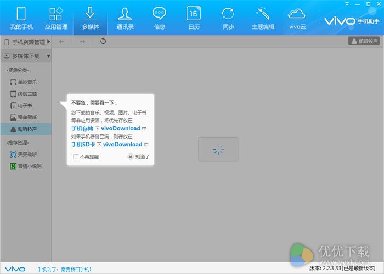384x274 pixels.
Task: Open 主题编辑 theme editor
Action: (x=263, y=19)
